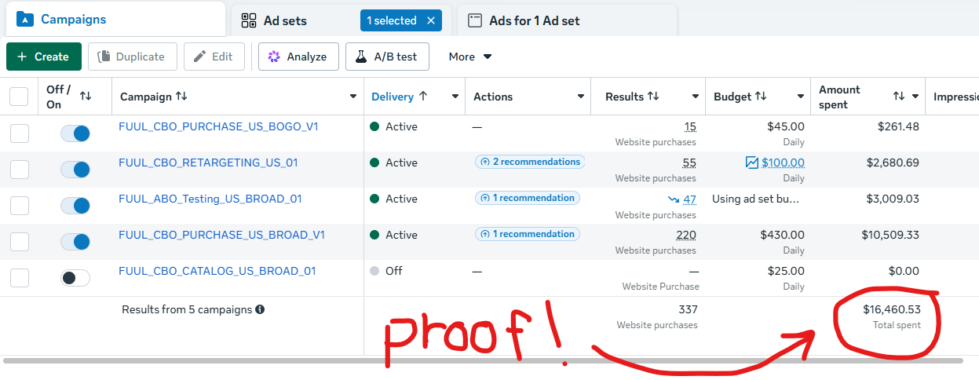Click the downward trend icon beside 47
Image resolution: width=979 pixels, height=380 pixels.
pyautogui.click(x=673, y=199)
